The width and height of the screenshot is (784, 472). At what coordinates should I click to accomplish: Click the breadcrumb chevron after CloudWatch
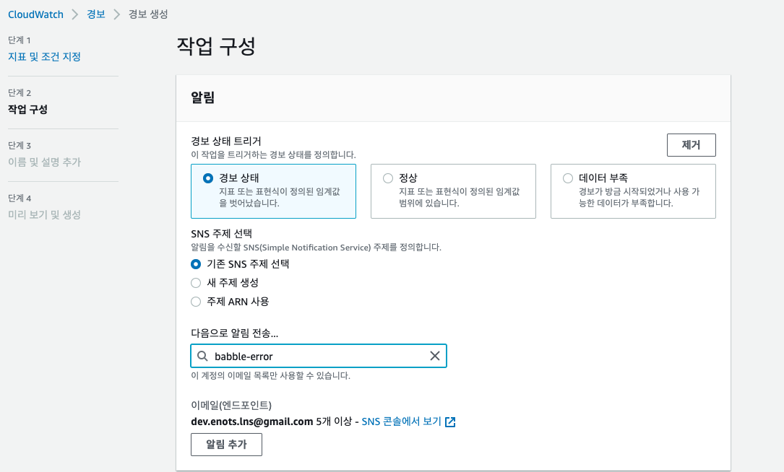[75, 14]
